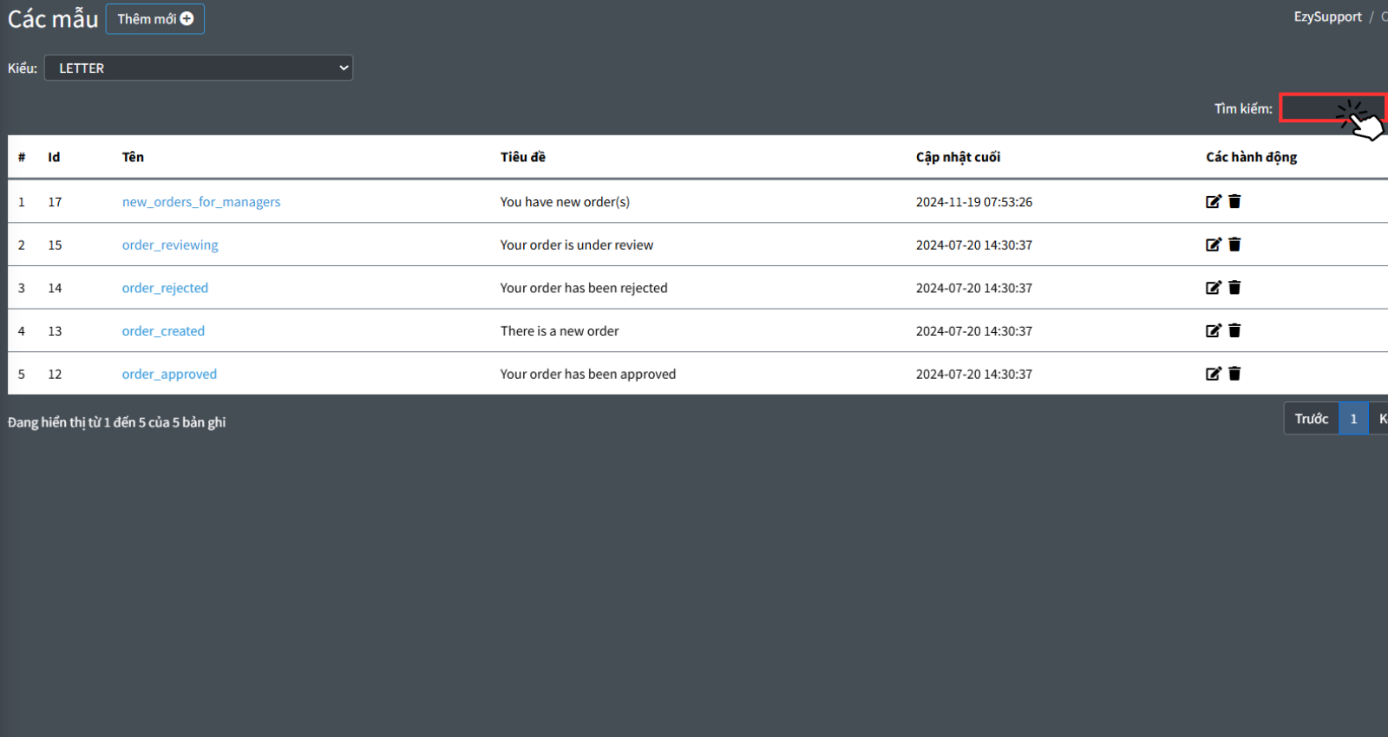Screen dimensions: 1388x737
Task: Edit the order_created template
Action: click(x=1213, y=330)
